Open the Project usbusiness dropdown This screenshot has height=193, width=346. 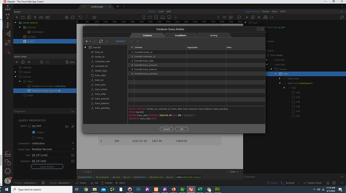pos(26,183)
